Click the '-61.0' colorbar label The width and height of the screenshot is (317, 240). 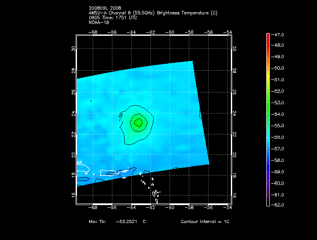277,195
